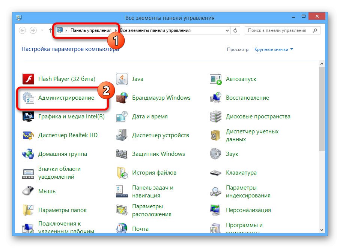This screenshot has height=248, width=340.
Task: Open the Защитник Windows link
Action: coord(158,154)
